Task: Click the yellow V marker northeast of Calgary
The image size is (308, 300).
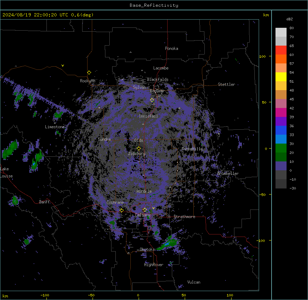Action: pyautogui.click(x=153, y=208)
